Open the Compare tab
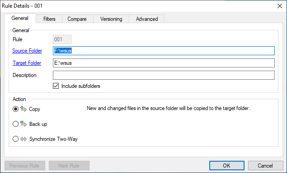 (77, 19)
